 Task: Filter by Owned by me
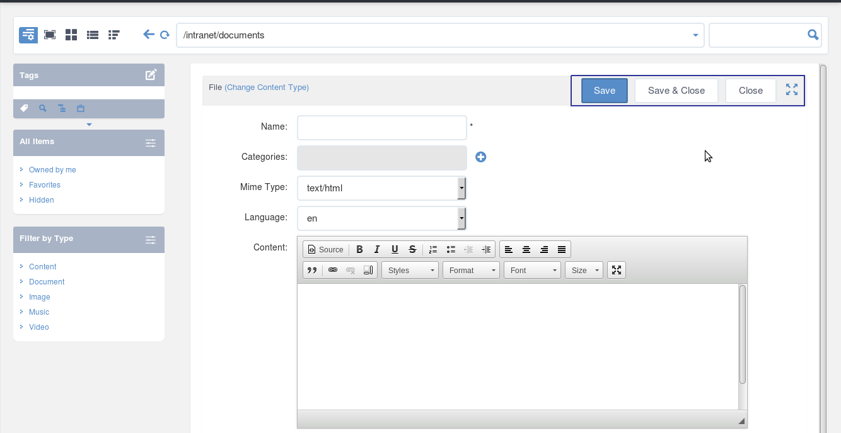coord(52,170)
